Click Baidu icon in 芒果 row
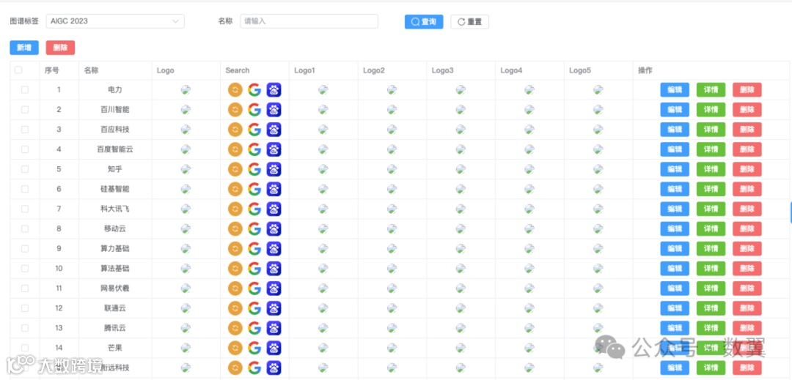The height and width of the screenshot is (380, 792). click(x=274, y=348)
